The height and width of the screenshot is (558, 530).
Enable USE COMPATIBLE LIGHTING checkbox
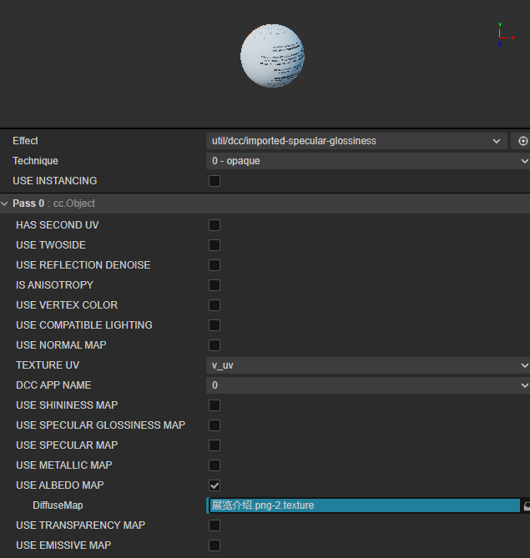215,325
